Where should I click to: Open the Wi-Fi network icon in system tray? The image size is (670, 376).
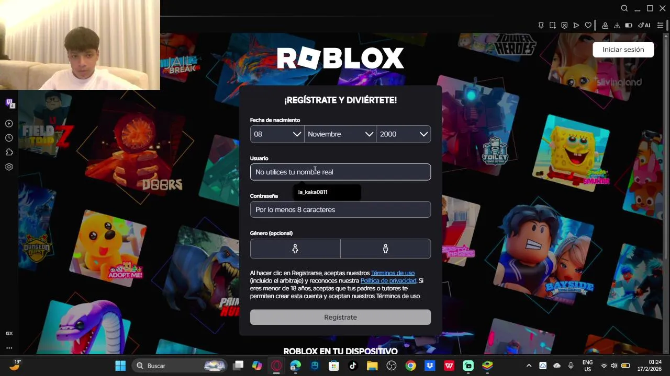604,366
